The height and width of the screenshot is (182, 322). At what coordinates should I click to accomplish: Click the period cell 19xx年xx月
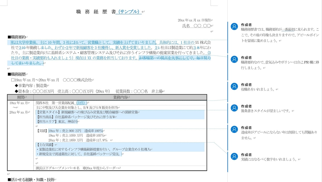[18, 103]
